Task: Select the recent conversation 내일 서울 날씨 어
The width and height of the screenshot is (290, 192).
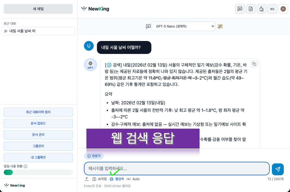Action: pyautogui.click(x=38, y=31)
